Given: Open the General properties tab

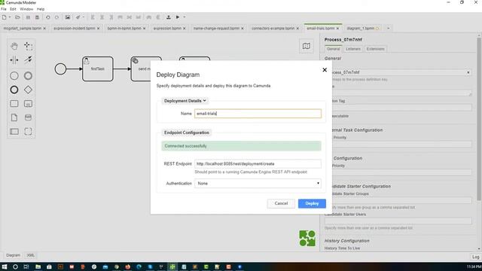Looking at the screenshot, I should (333, 49).
